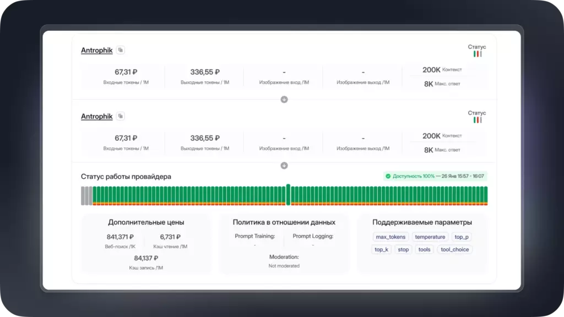This screenshot has width=564, height=317.
Task: Click the tools parameter tag
Action: point(424,249)
